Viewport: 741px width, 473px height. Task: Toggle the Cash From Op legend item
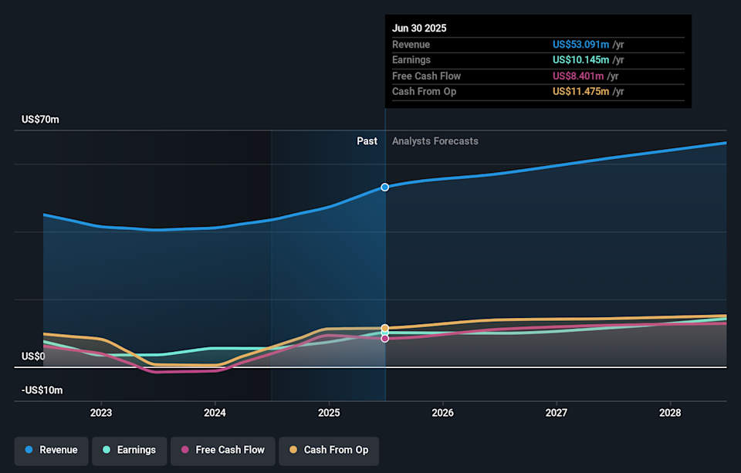[328, 450]
